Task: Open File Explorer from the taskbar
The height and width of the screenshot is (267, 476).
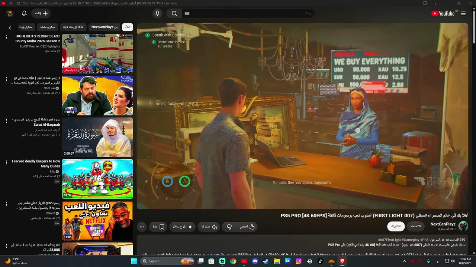Action: pyautogui.click(x=277, y=261)
